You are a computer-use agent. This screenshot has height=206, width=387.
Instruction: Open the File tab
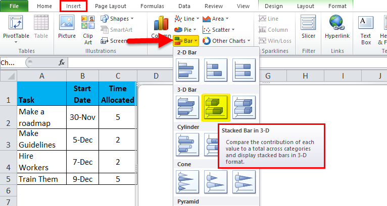point(14,6)
